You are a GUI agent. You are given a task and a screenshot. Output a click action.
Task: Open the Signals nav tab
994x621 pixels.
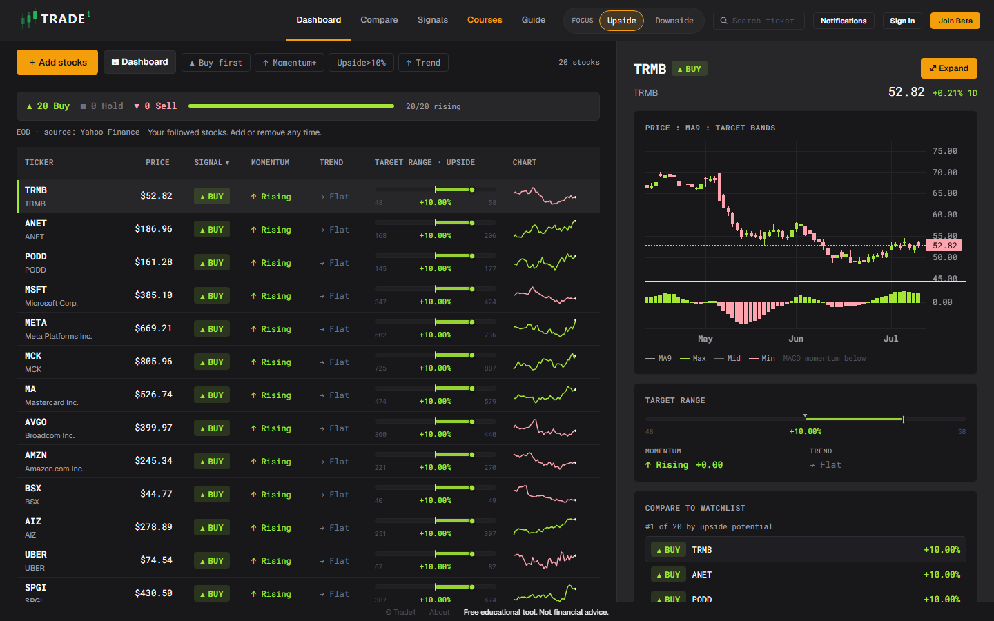pos(433,20)
